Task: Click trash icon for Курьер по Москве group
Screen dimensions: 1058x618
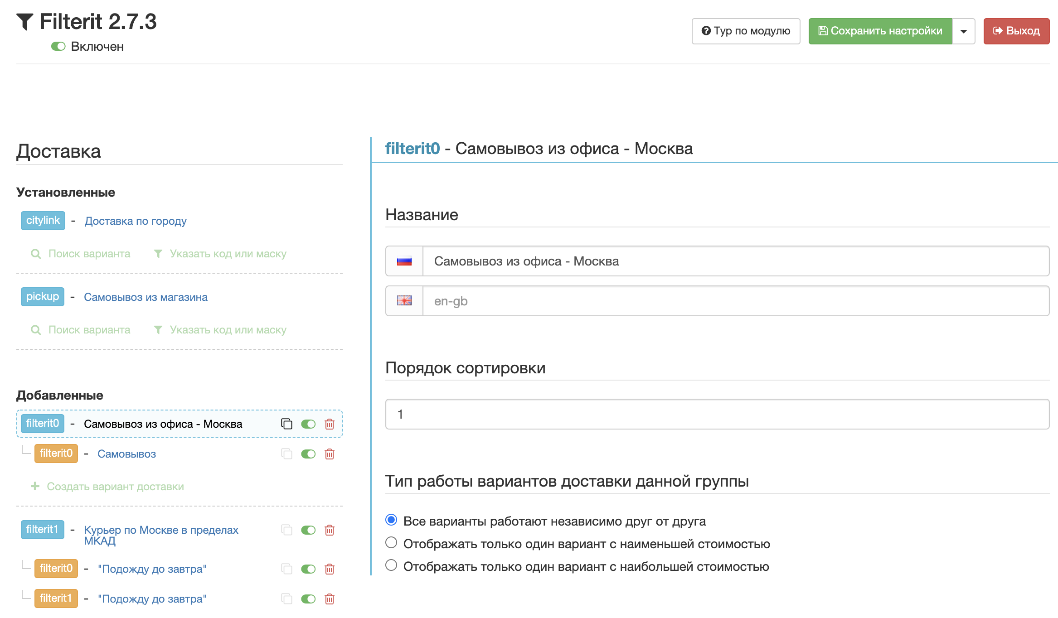Action: [x=330, y=530]
